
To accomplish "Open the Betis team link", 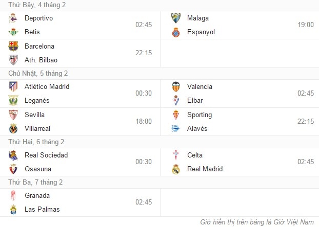I will (x=33, y=32).
